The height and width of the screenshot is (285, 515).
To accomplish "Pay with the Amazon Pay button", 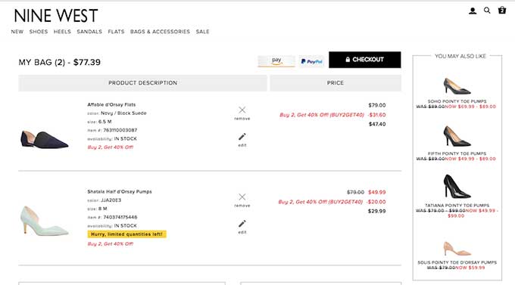I will pyautogui.click(x=276, y=61).
